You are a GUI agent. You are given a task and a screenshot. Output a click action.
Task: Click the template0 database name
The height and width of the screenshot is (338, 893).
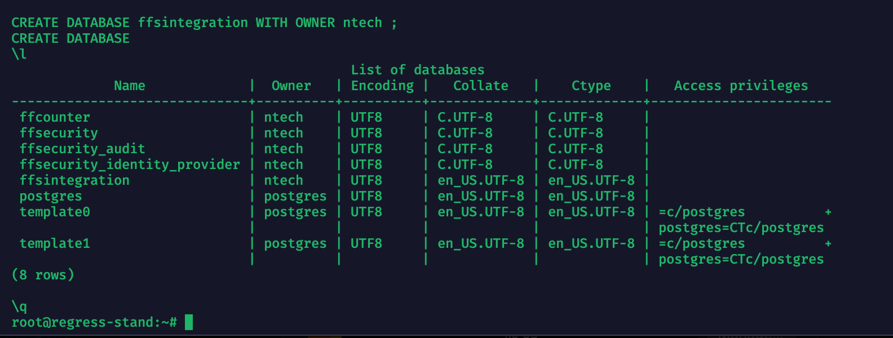pos(55,212)
